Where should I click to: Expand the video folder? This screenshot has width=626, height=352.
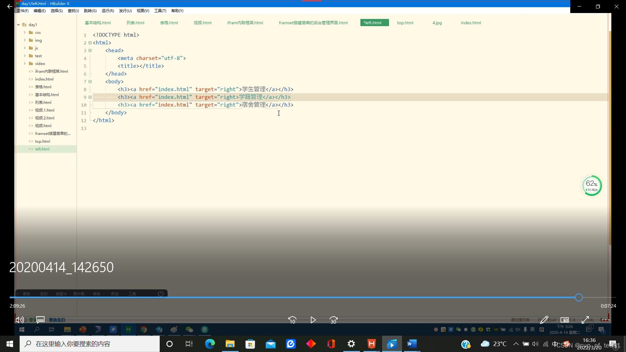pos(25,64)
